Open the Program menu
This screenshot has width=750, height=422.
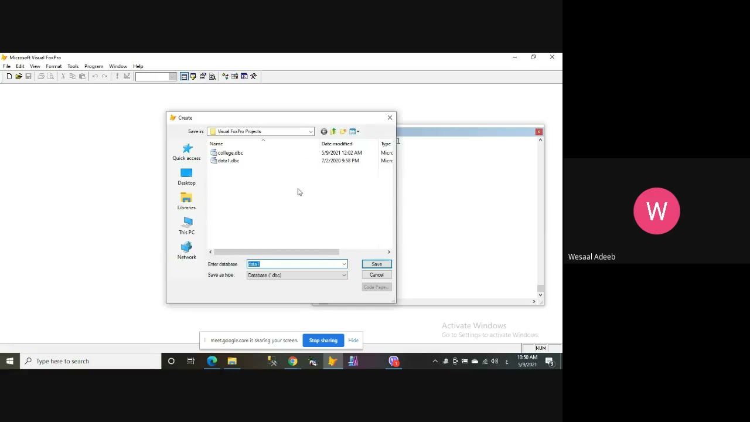[94, 66]
